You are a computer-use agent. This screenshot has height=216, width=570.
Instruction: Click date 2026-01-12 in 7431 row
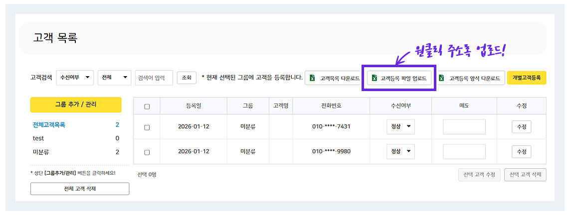193,127
